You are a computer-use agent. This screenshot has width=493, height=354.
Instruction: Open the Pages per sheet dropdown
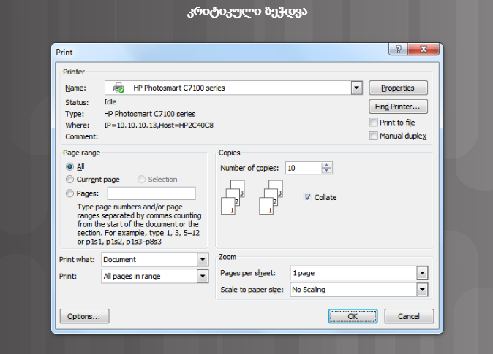pos(421,273)
